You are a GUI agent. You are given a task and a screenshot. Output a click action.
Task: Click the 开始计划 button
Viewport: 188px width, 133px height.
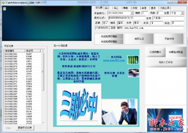tap(169, 39)
